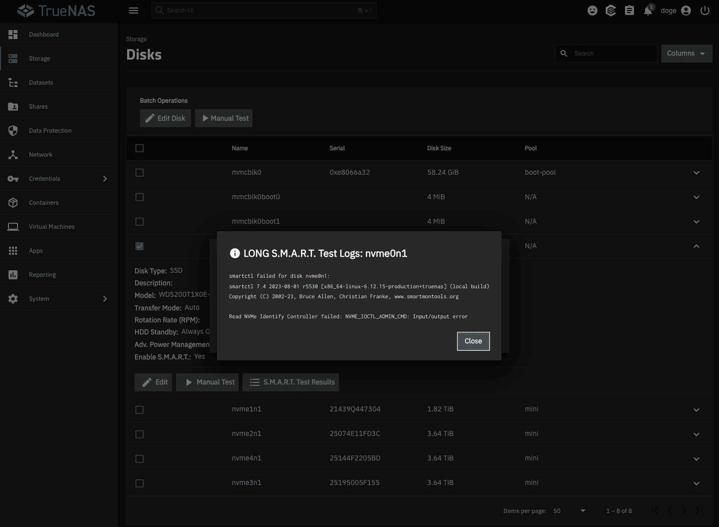
Task: Click the Apps grid icon
Action: pos(13,251)
